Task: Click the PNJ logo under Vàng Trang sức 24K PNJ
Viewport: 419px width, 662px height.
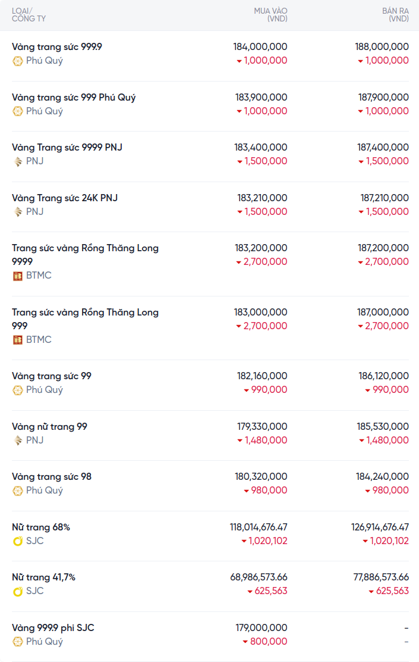Action: (18, 212)
